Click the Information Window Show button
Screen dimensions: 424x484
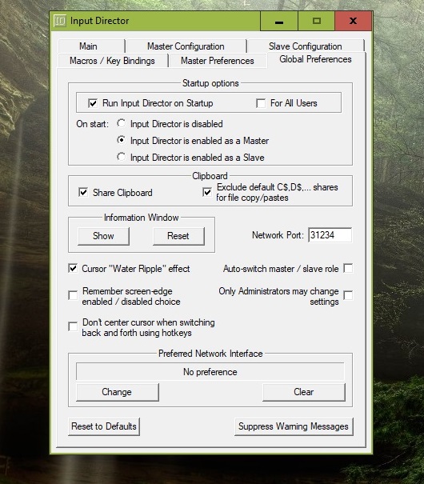click(103, 236)
